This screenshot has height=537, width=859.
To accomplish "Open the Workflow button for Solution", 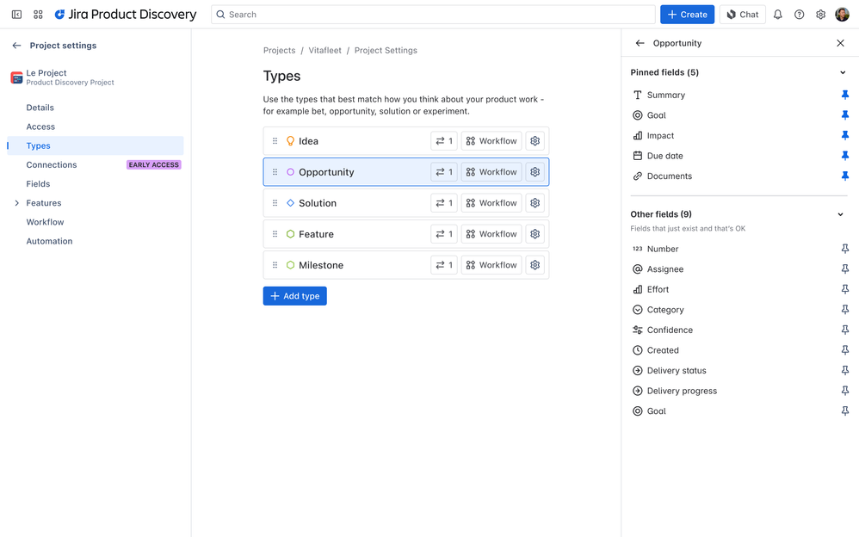I will point(491,203).
